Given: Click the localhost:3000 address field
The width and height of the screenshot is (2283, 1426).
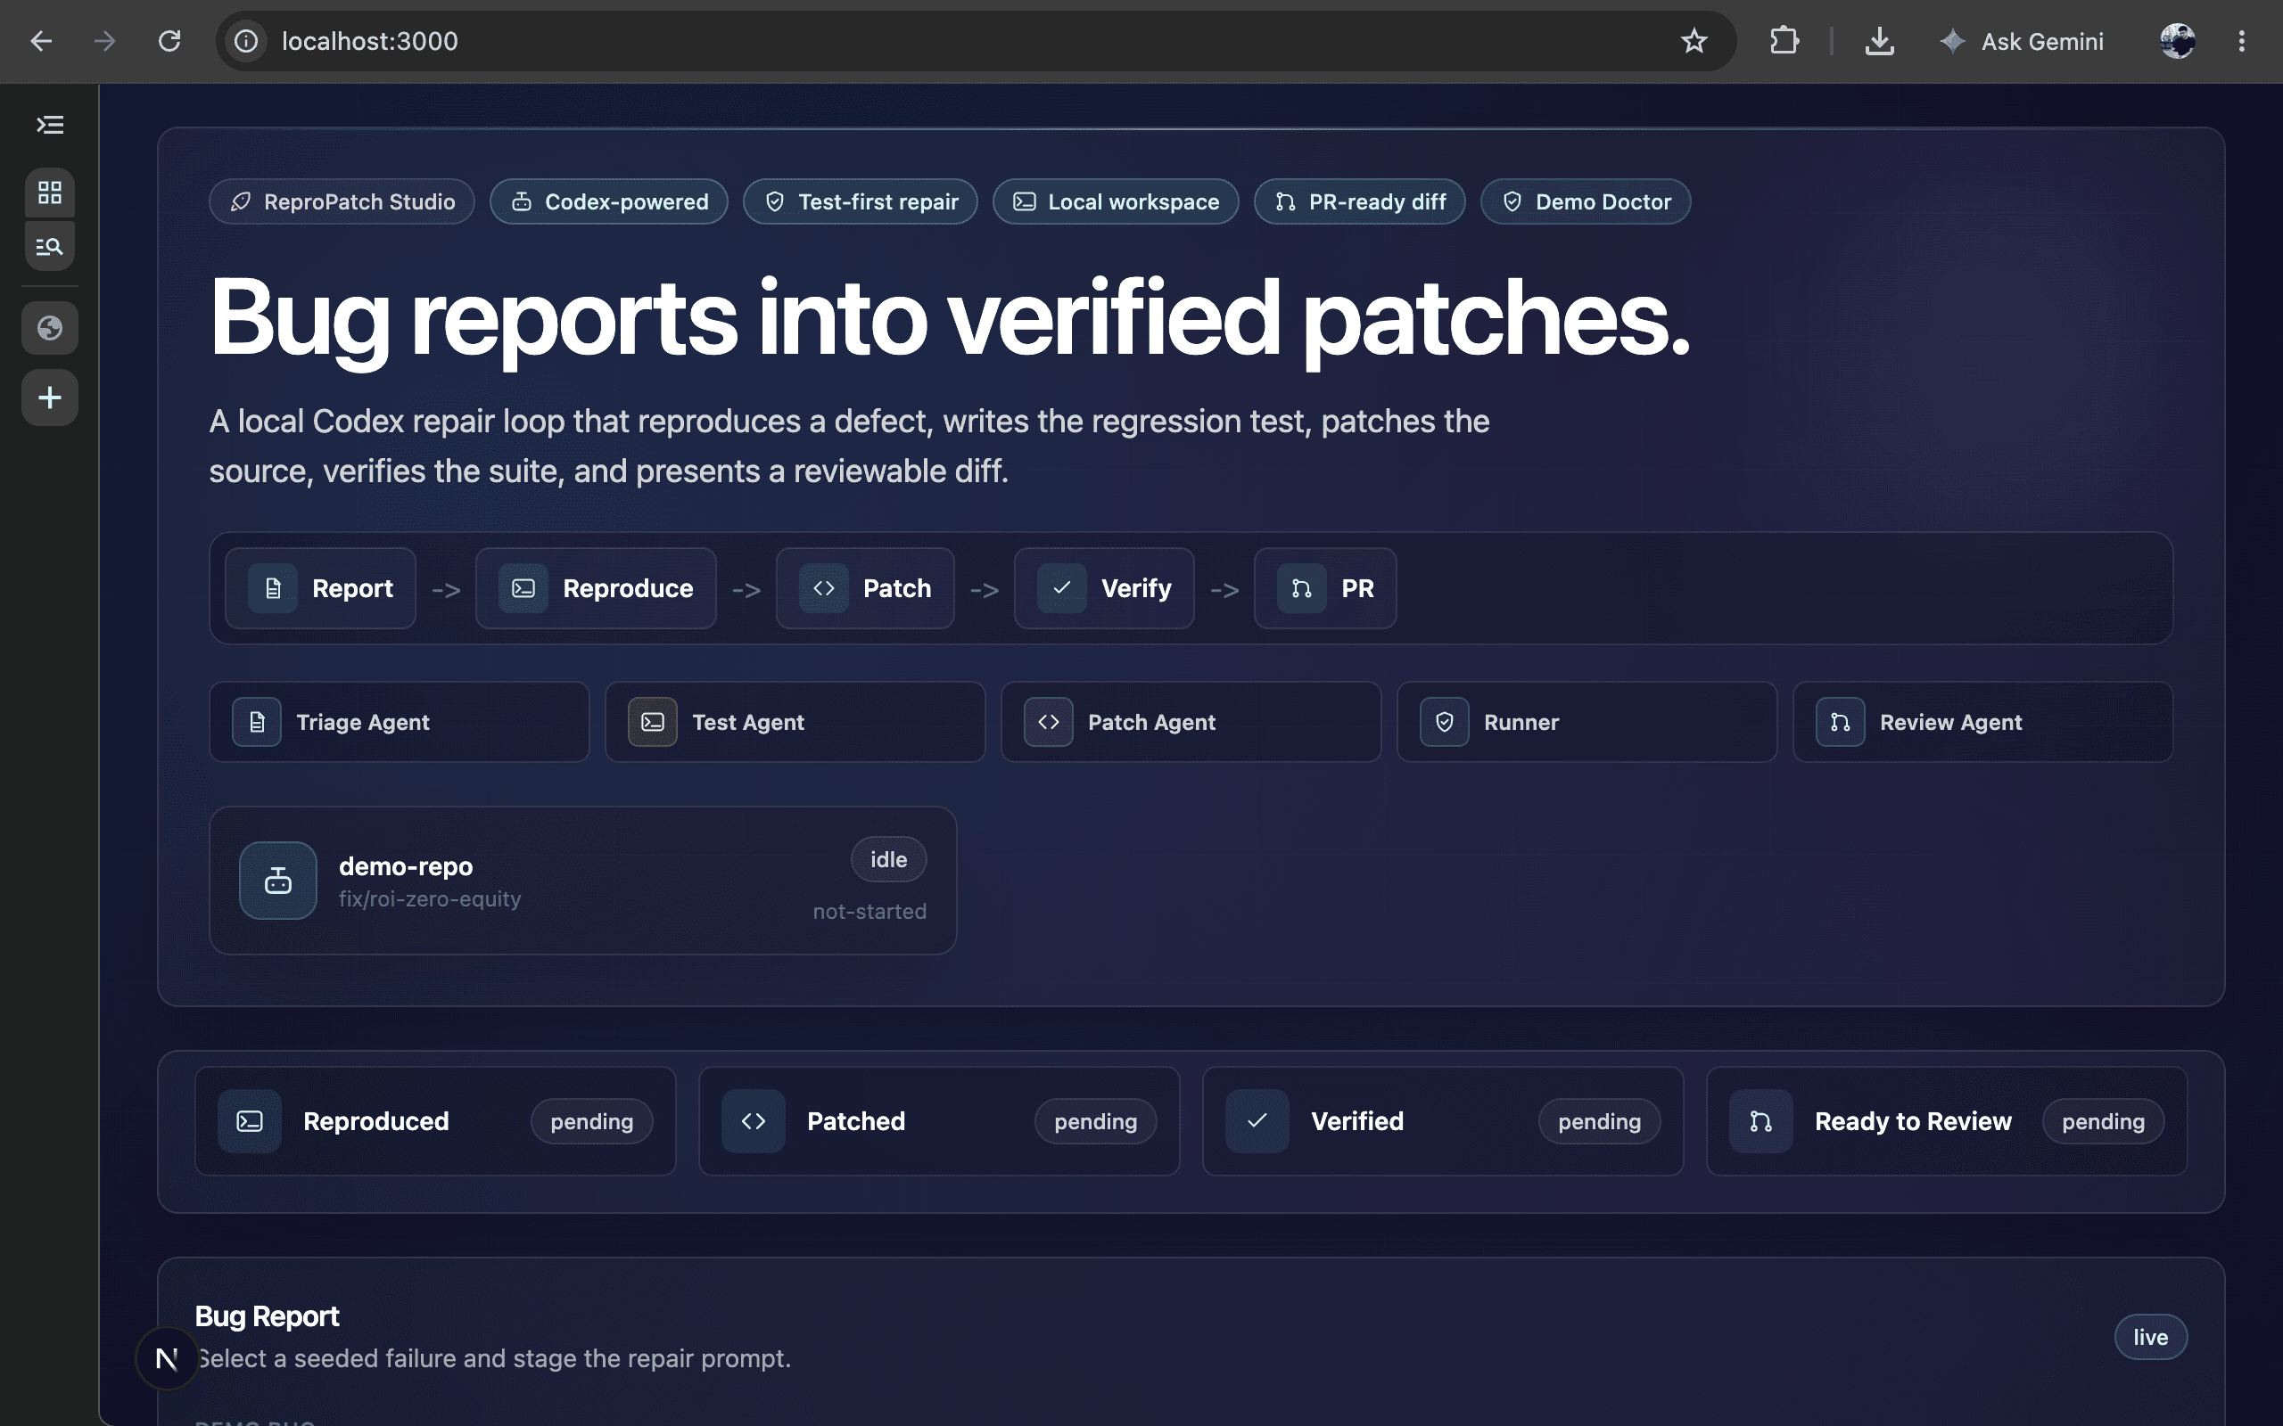Looking at the screenshot, I should [x=976, y=41].
